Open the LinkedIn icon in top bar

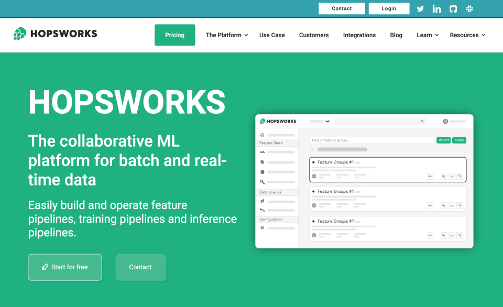click(x=436, y=8)
